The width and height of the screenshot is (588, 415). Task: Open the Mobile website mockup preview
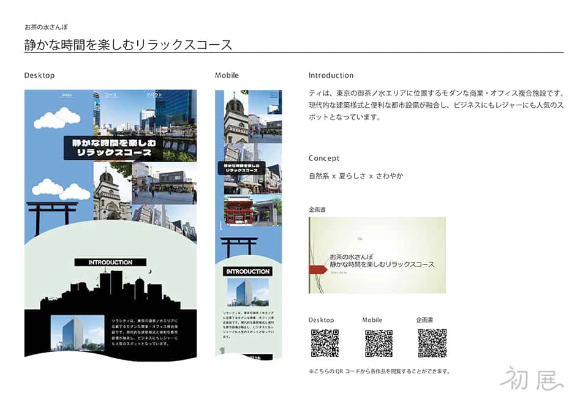[x=248, y=225]
